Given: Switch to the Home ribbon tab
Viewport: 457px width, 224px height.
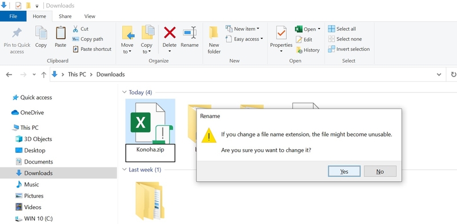Looking at the screenshot, I should tap(39, 17).
